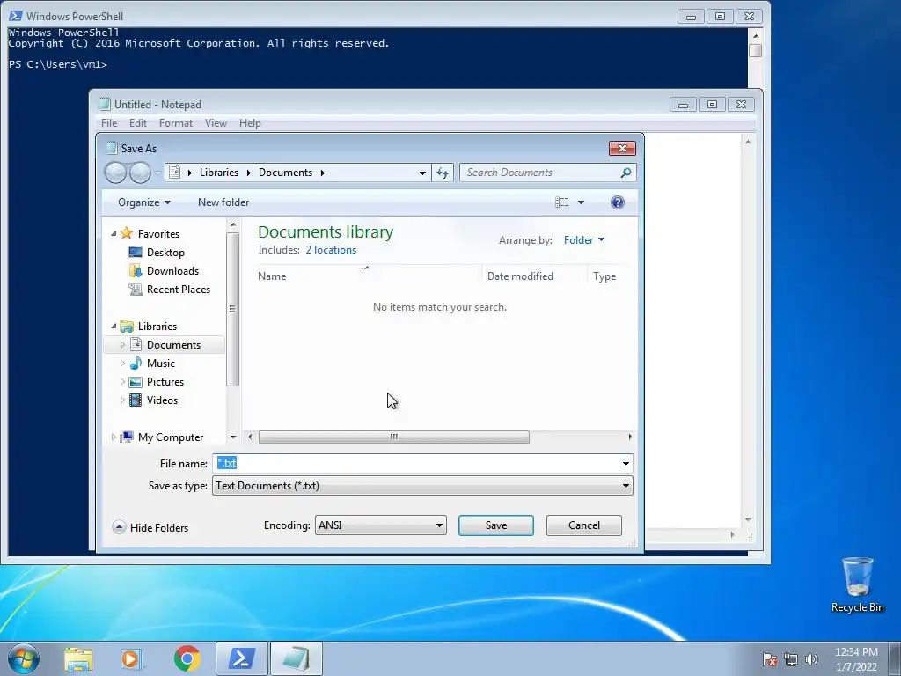Select My Computer in navigation pane

click(x=171, y=437)
